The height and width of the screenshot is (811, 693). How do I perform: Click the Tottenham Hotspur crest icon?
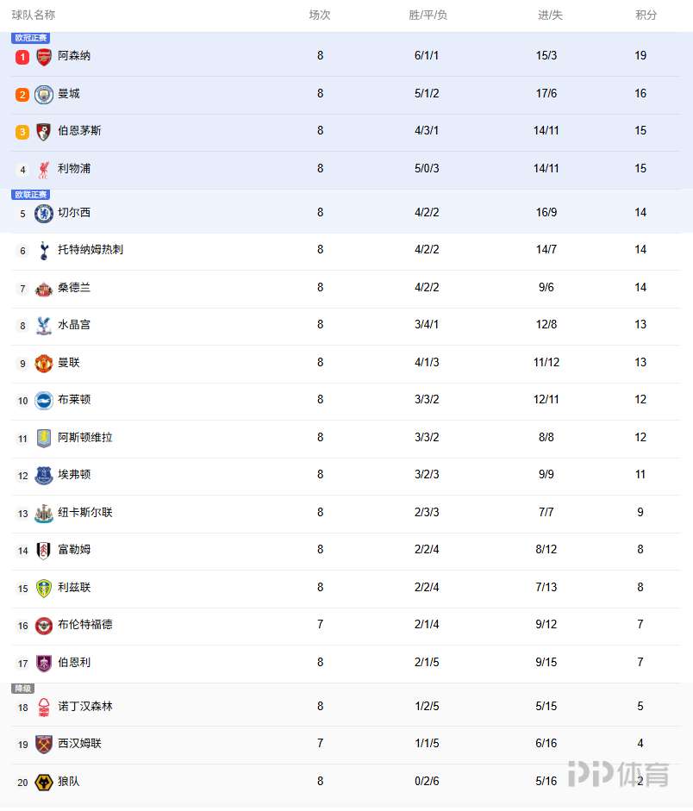[44, 251]
